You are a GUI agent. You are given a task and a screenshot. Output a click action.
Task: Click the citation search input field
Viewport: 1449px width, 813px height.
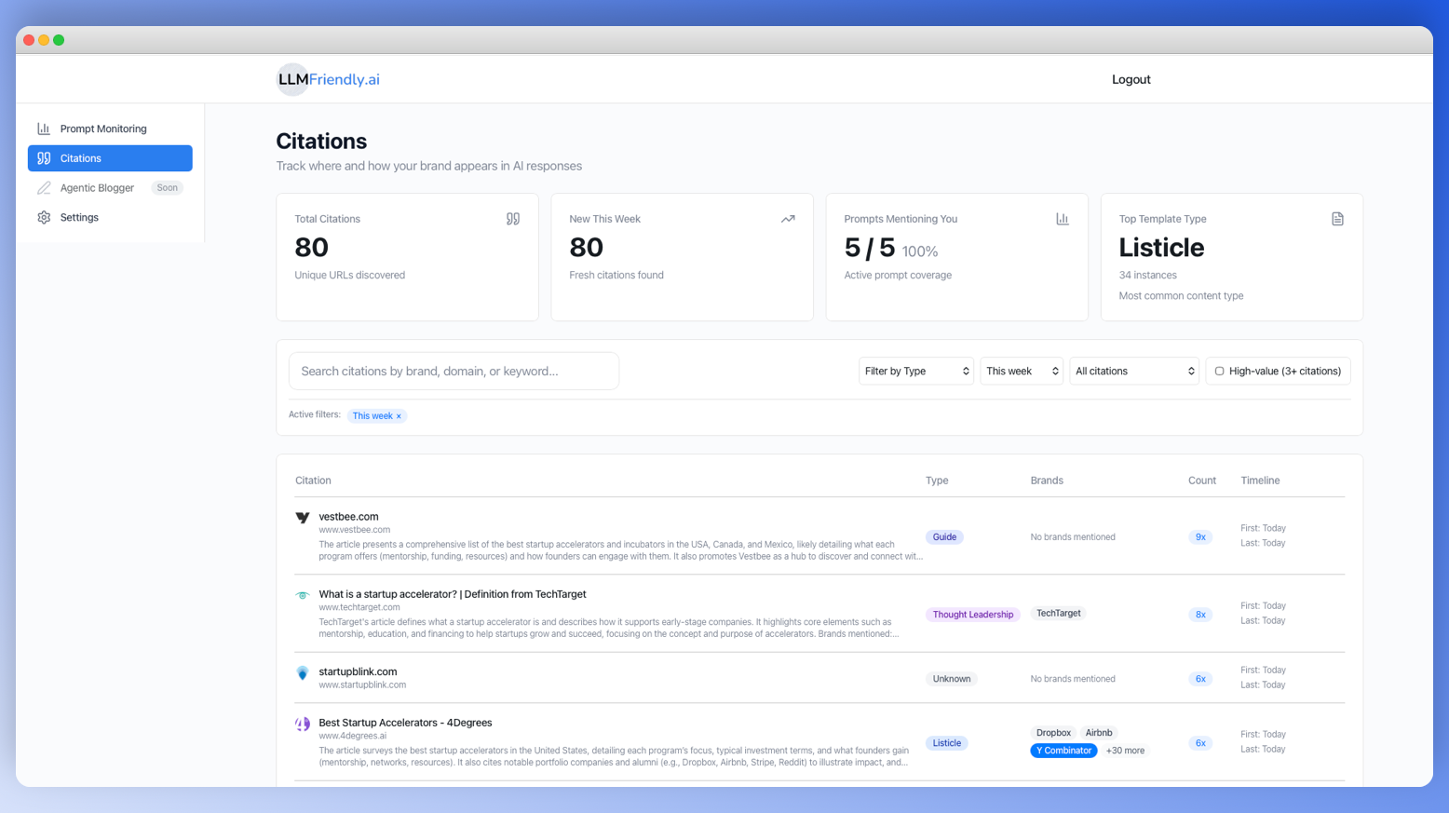click(x=454, y=370)
